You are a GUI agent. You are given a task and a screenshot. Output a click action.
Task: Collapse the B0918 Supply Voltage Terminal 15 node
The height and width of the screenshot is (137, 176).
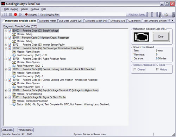click(x=6, y=90)
